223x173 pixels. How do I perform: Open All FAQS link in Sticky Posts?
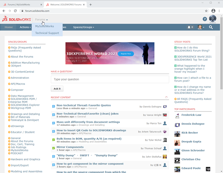click(x=193, y=100)
